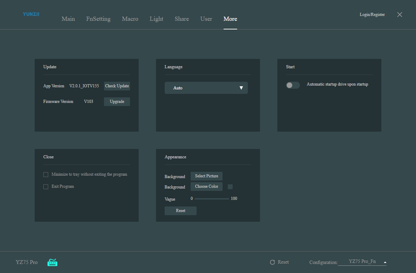Click Select Picture for background
The width and height of the screenshot is (416, 273).
[x=207, y=176]
